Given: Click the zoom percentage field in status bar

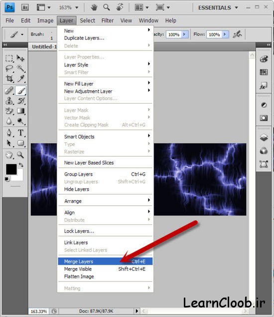Looking at the screenshot, I should pyautogui.click(x=38, y=312).
